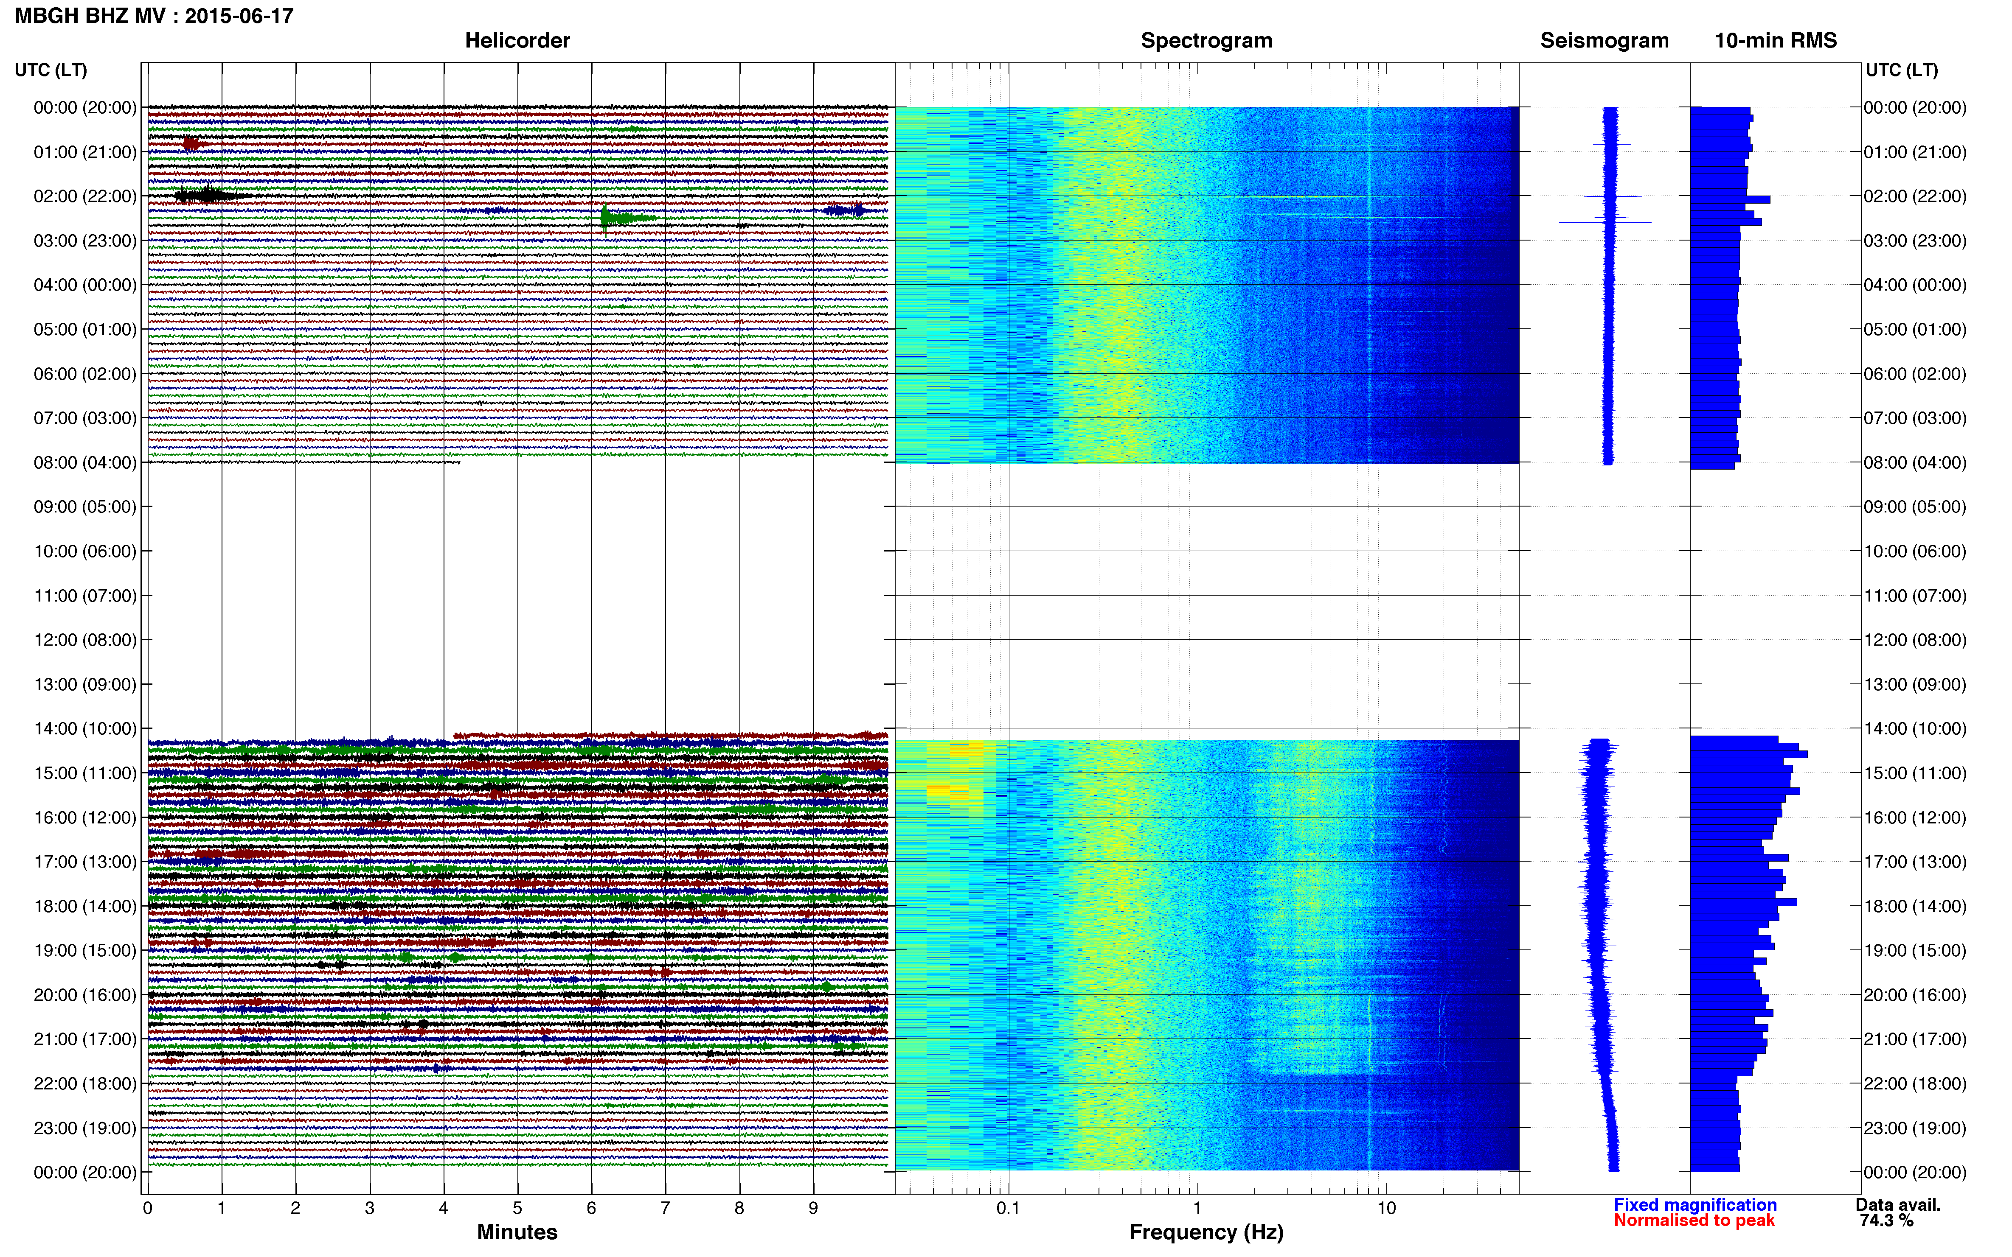The image size is (2012, 1257).
Task: Click the RMS bar at 02:00 peak
Action: [x=1730, y=199]
